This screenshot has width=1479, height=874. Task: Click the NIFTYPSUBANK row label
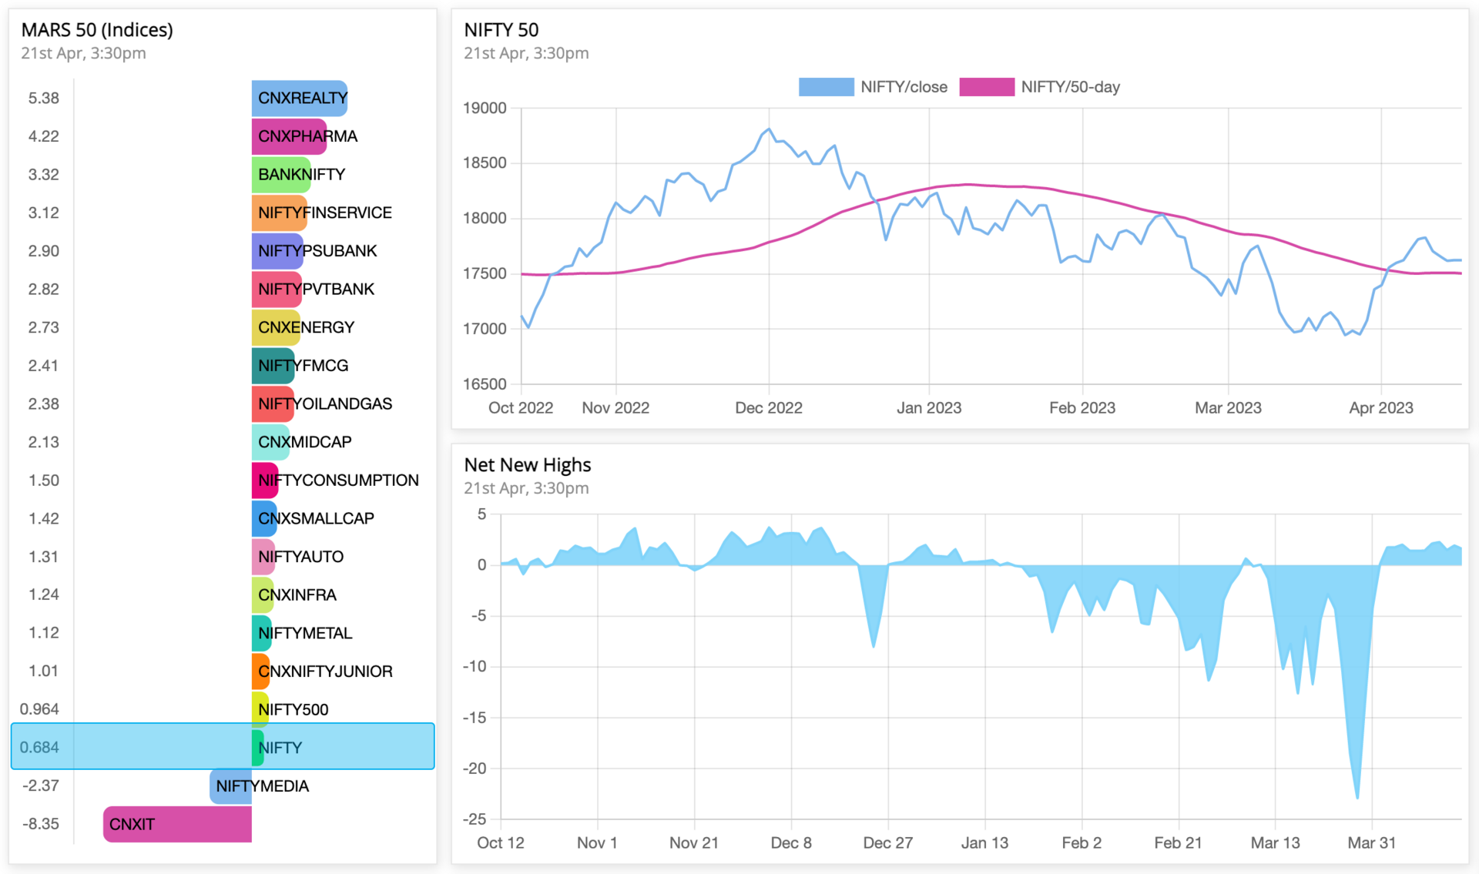(x=317, y=251)
